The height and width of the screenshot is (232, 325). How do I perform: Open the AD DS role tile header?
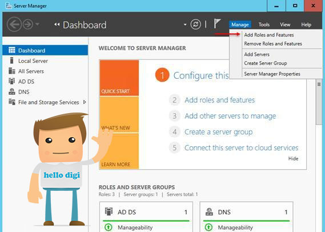[146, 212]
